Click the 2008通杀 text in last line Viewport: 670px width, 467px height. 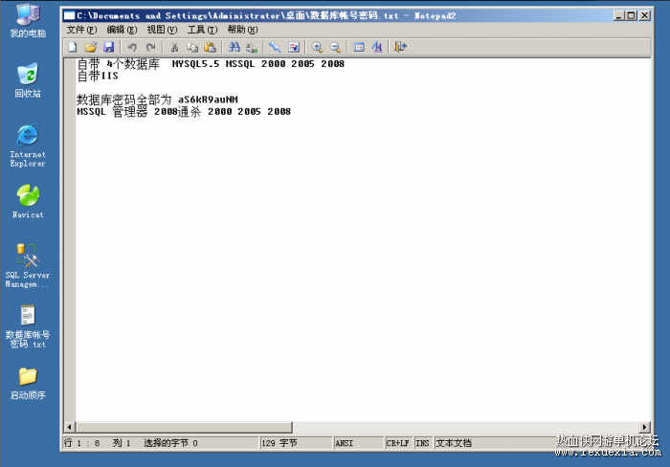(x=177, y=112)
